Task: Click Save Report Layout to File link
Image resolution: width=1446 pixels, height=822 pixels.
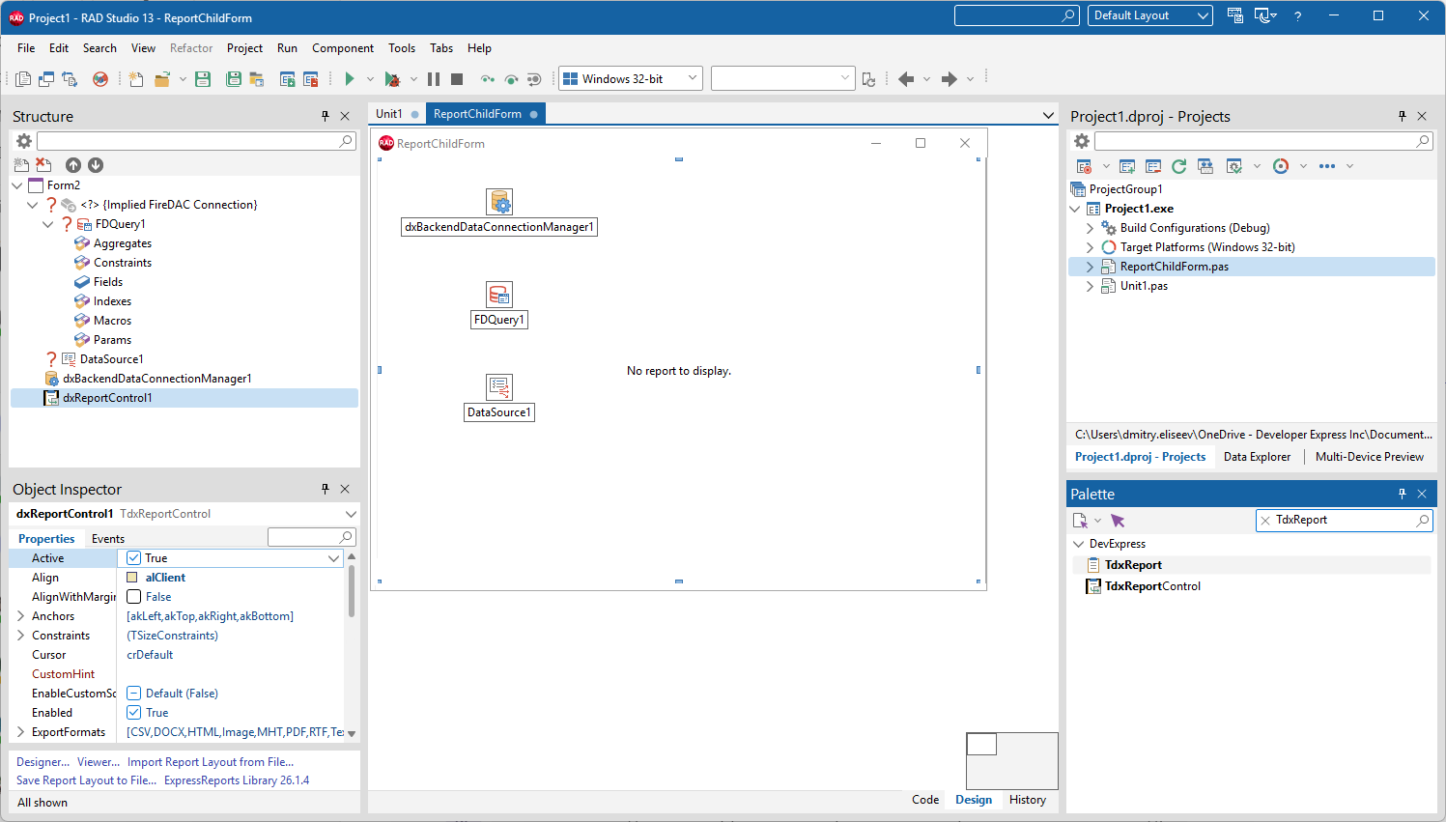Action: coord(87,780)
